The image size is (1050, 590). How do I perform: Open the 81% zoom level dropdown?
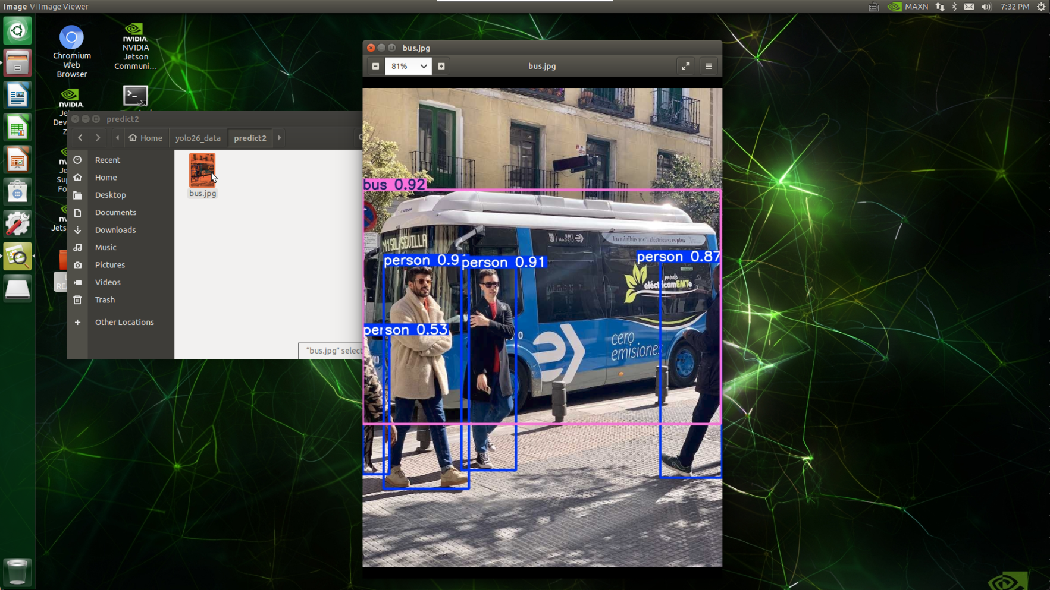point(408,66)
